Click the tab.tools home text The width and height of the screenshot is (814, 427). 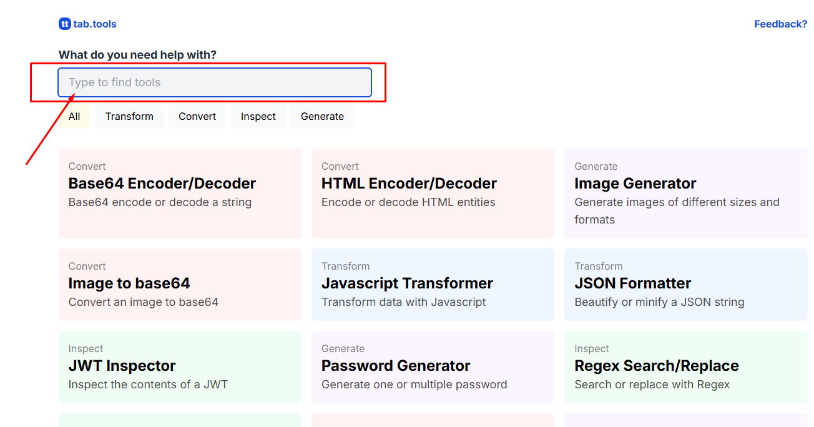95,24
